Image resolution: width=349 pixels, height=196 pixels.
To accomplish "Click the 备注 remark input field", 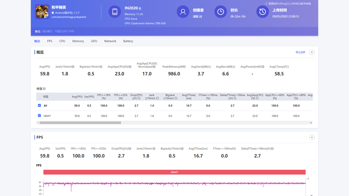I will coord(58,31).
